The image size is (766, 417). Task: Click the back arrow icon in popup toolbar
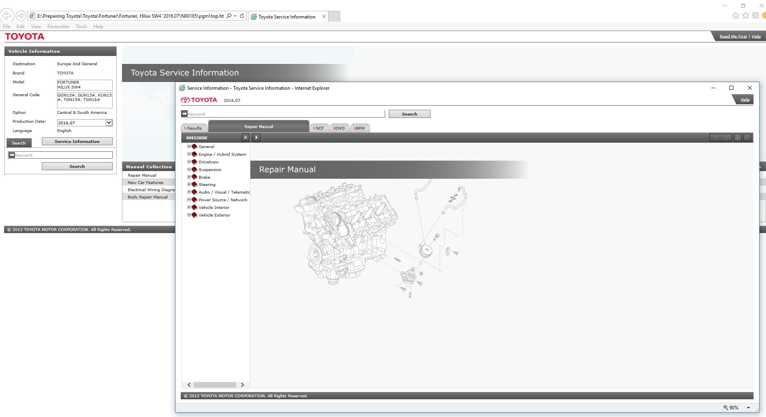pyautogui.click(x=747, y=138)
